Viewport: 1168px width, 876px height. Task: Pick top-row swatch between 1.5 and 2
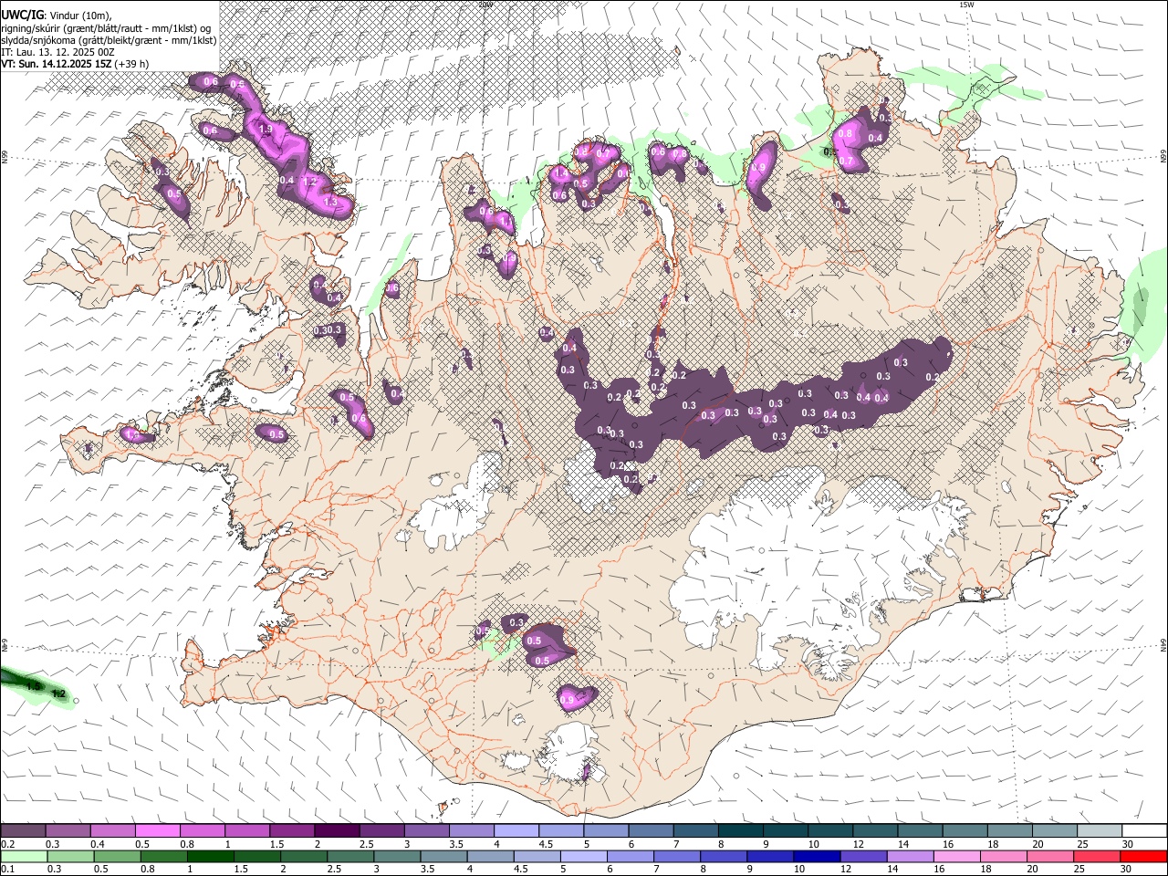(x=292, y=830)
